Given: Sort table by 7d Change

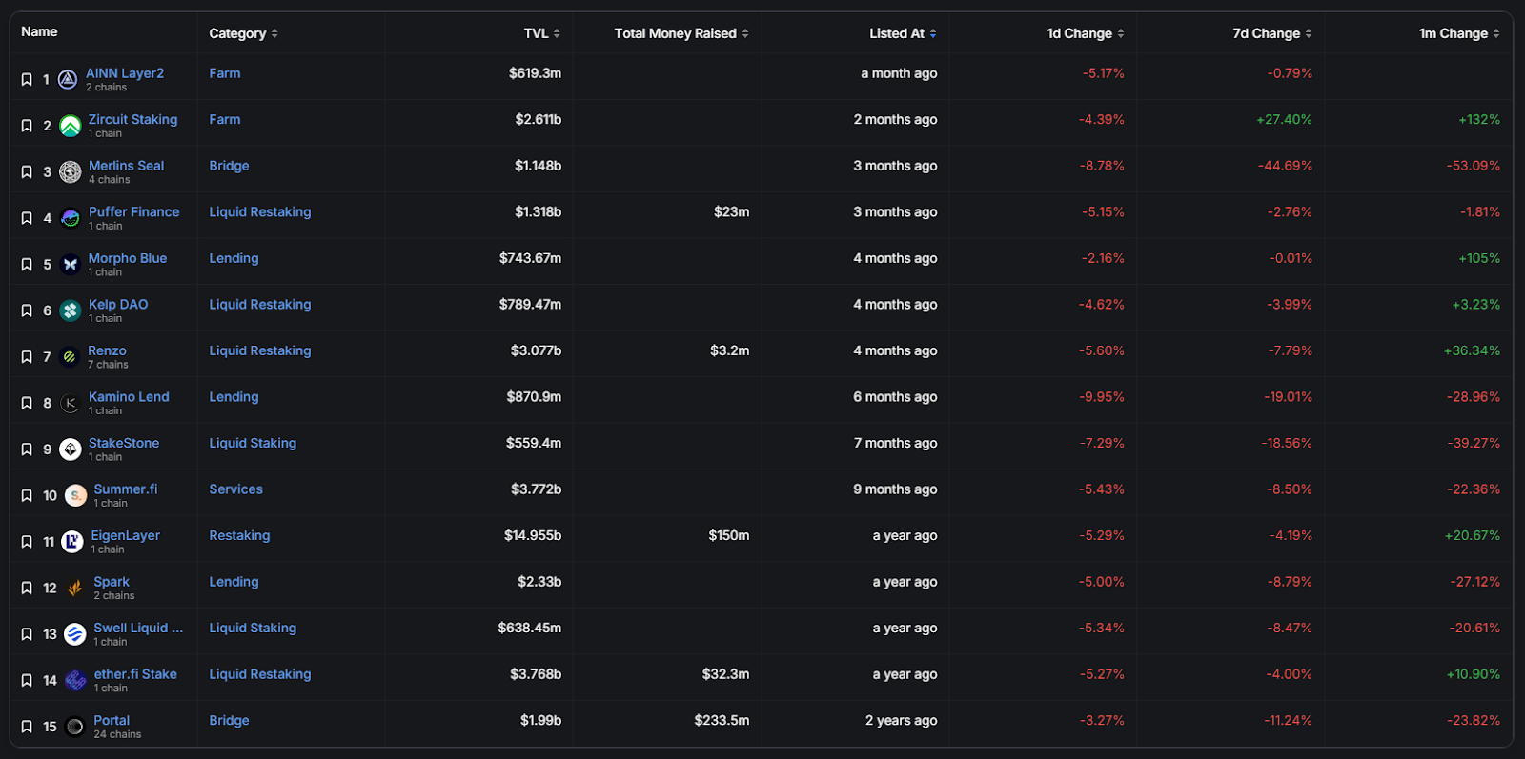Looking at the screenshot, I should (x=1272, y=33).
